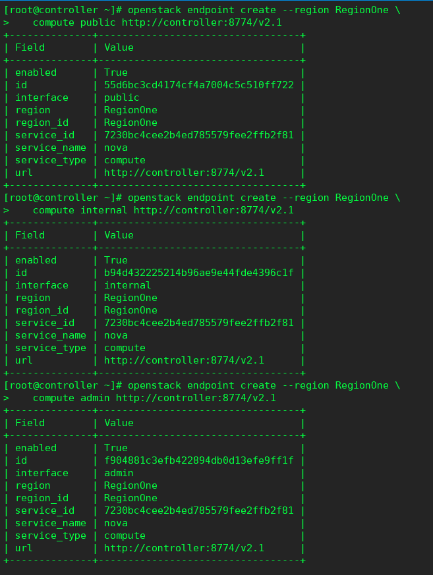The width and height of the screenshot is (433, 575).
Task: Click the "True" enabled value in first table
Action: (115, 72)
